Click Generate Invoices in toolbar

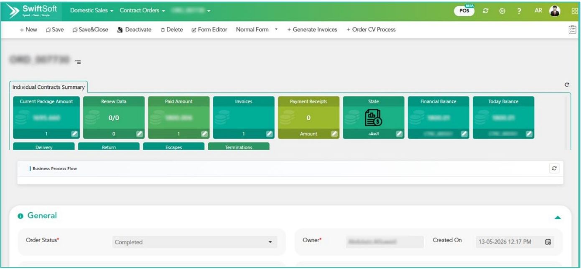point(312,30)
